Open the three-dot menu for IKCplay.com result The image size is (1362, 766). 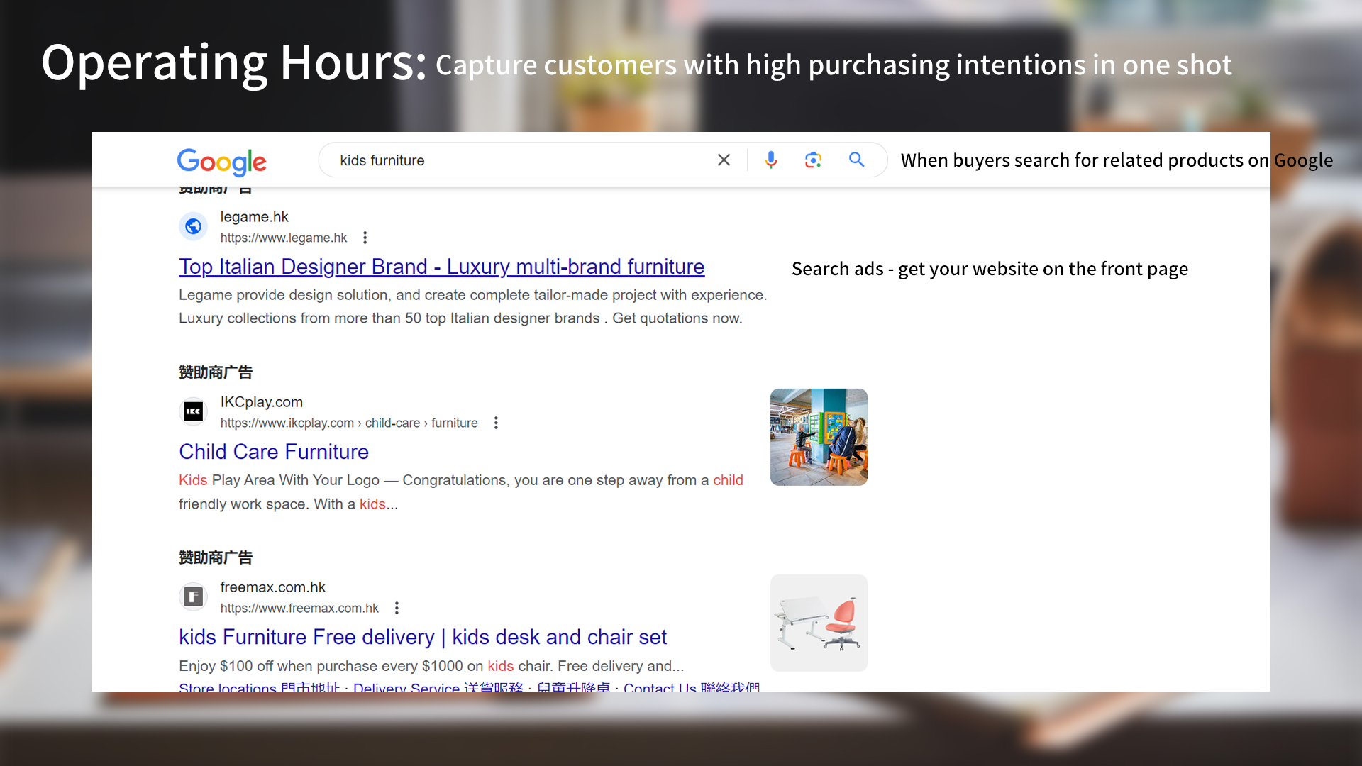click(x=495, y=422)
